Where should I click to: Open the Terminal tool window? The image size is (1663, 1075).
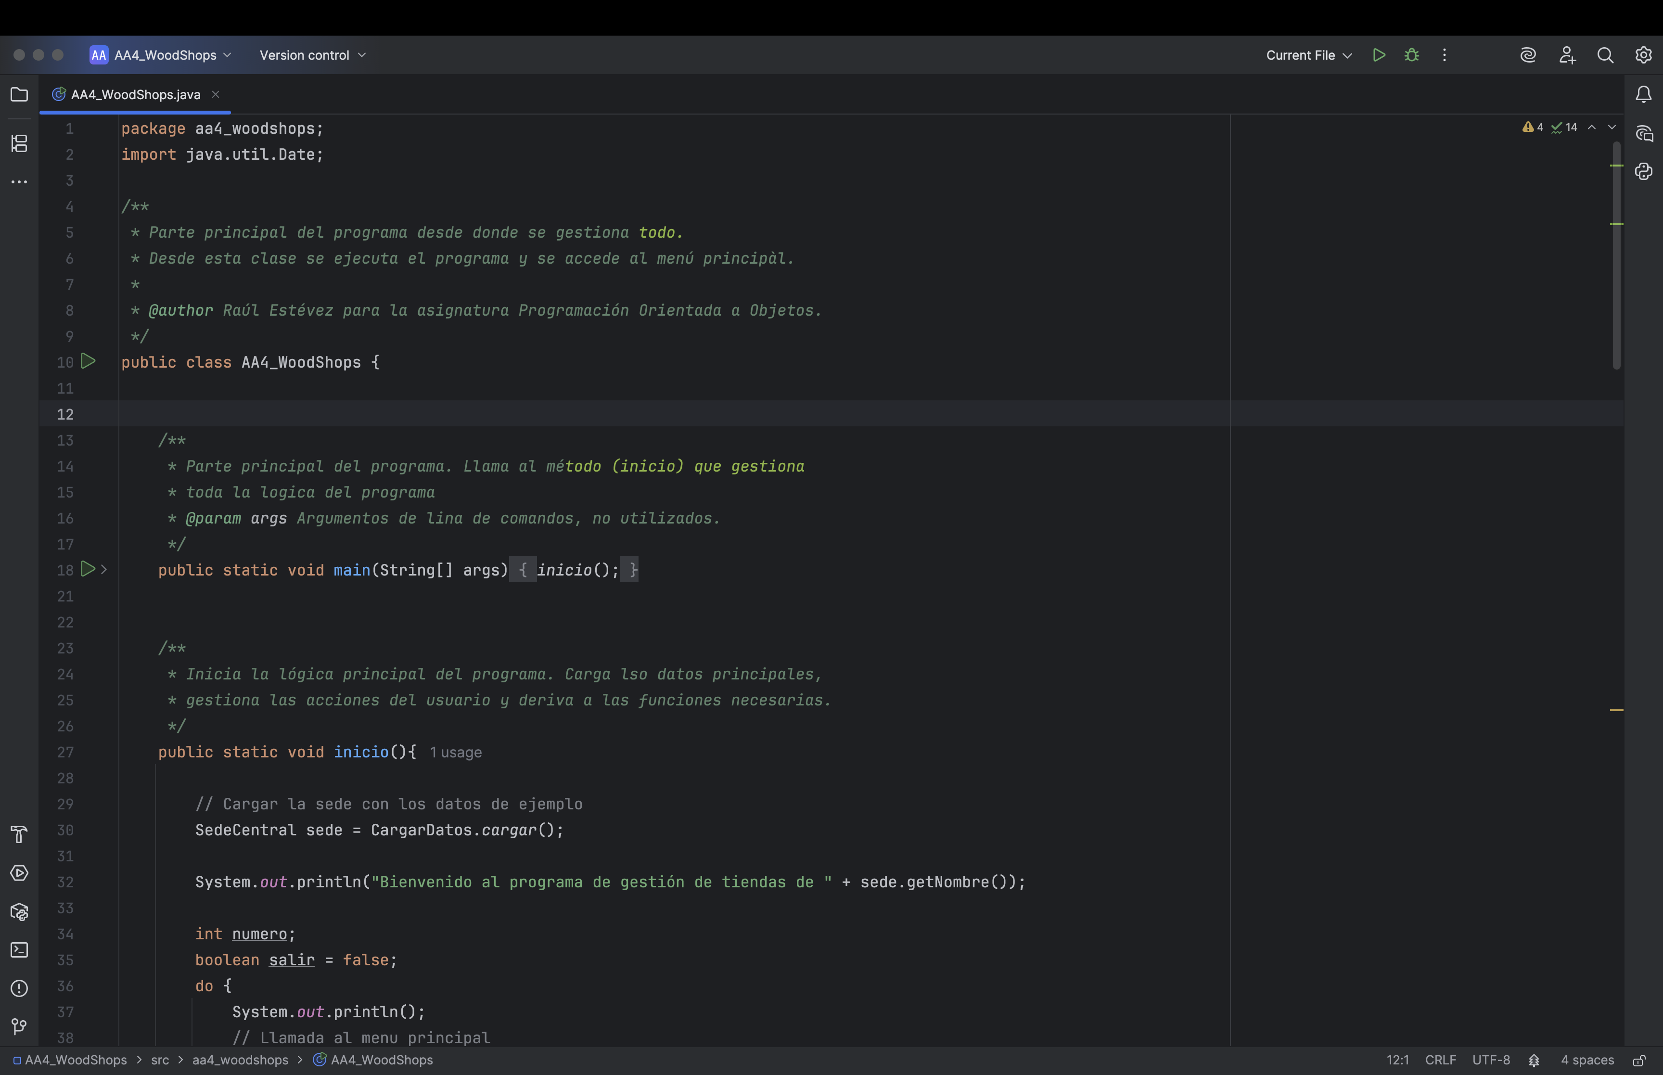pyautogui.click(x=19, y=950)
